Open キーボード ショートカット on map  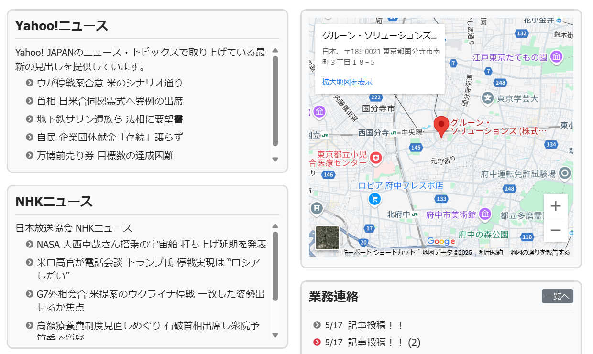click(x=378, y=253)
